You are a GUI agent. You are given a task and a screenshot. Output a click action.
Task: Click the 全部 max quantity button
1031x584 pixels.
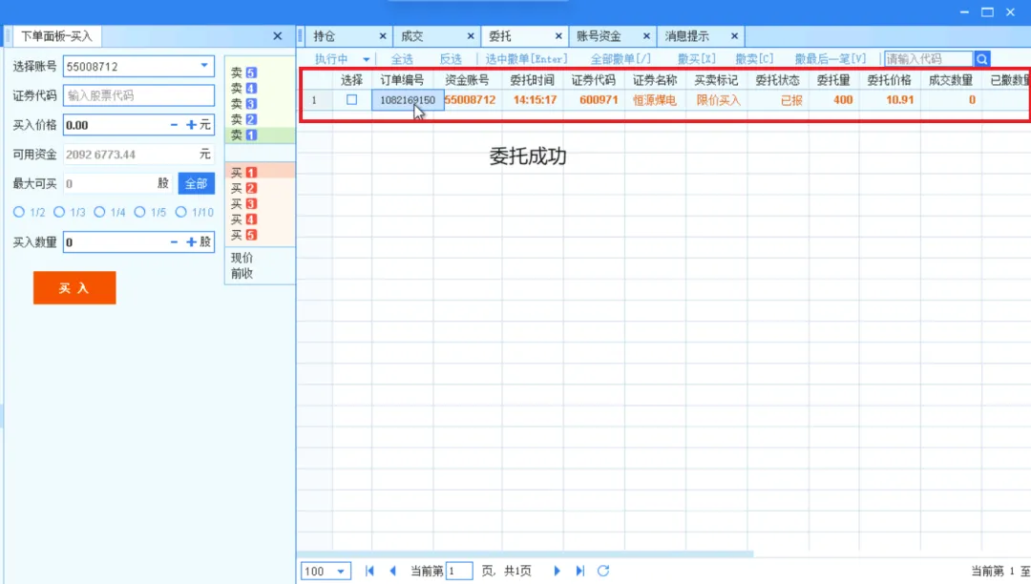click(x=196, y=183)
